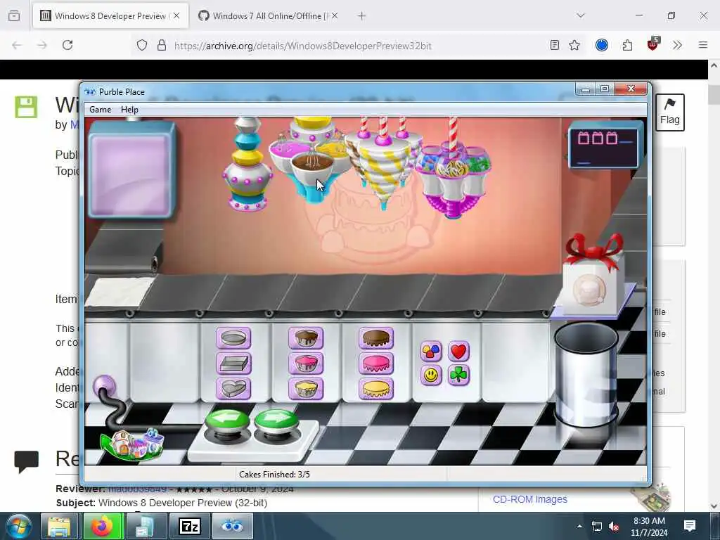
Task: Open Windows Explorer from taskbar
Action: pyautogui.click(x=60, y=526)
